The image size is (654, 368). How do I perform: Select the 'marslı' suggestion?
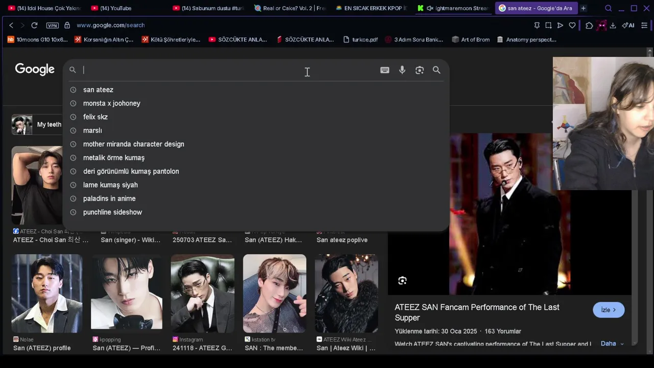(255, 130)
